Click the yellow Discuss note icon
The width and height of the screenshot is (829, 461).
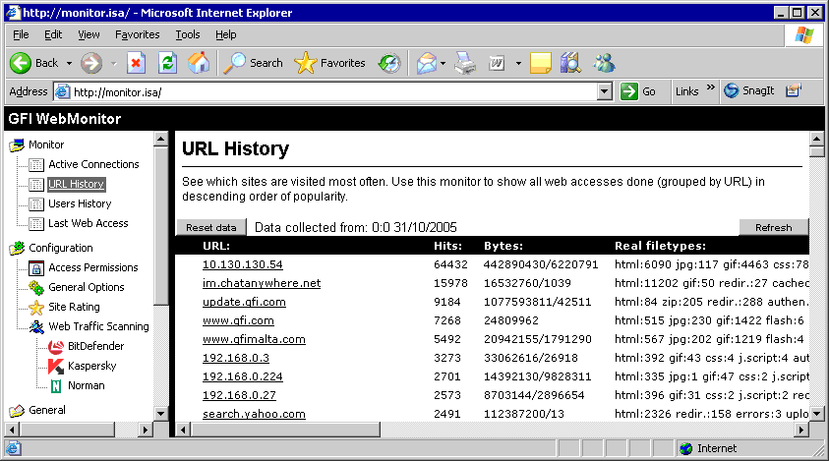click(540, 63)
